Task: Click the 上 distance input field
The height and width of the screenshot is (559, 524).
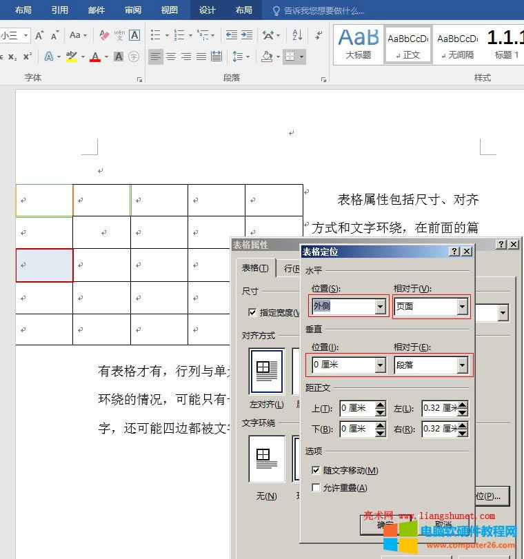Action: [x=357, y=409]
